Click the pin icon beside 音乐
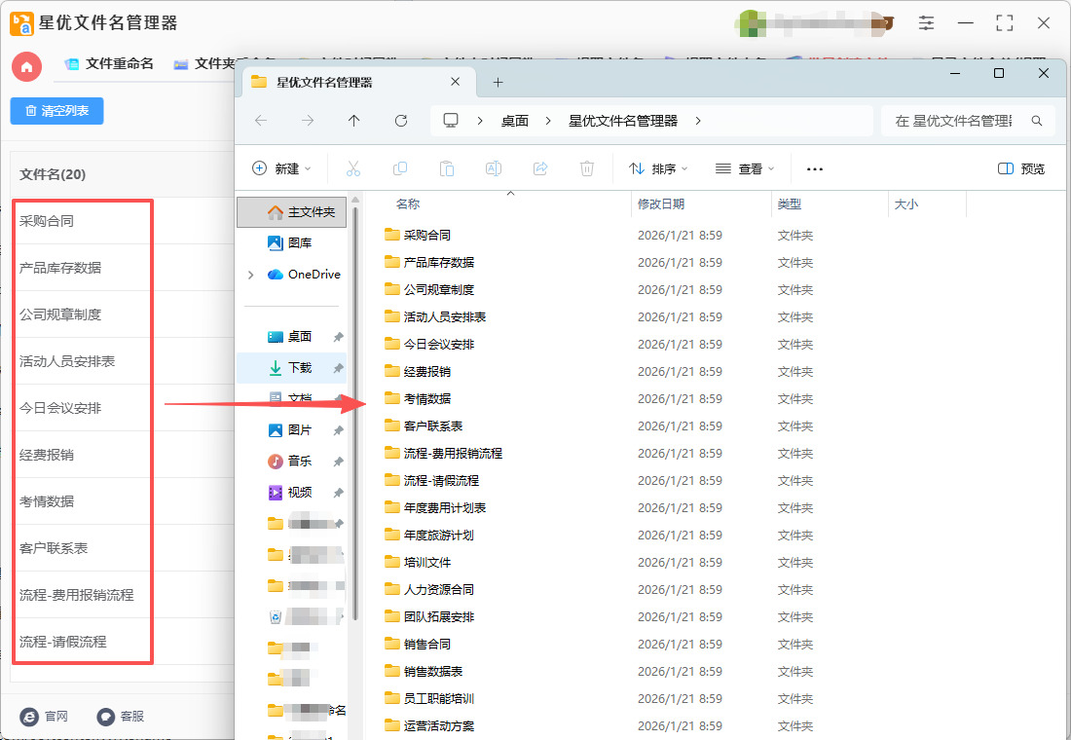The height and width of the screenshot is (740, 1071). [338, 462]
